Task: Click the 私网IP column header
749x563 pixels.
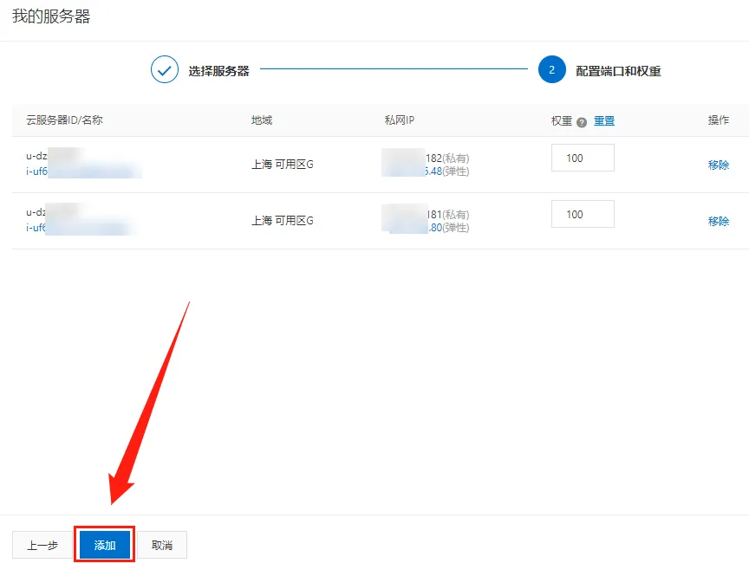Action: click(x=400, y=120)
